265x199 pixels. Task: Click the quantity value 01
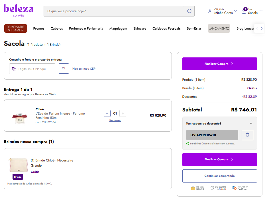tap(115, 113)
